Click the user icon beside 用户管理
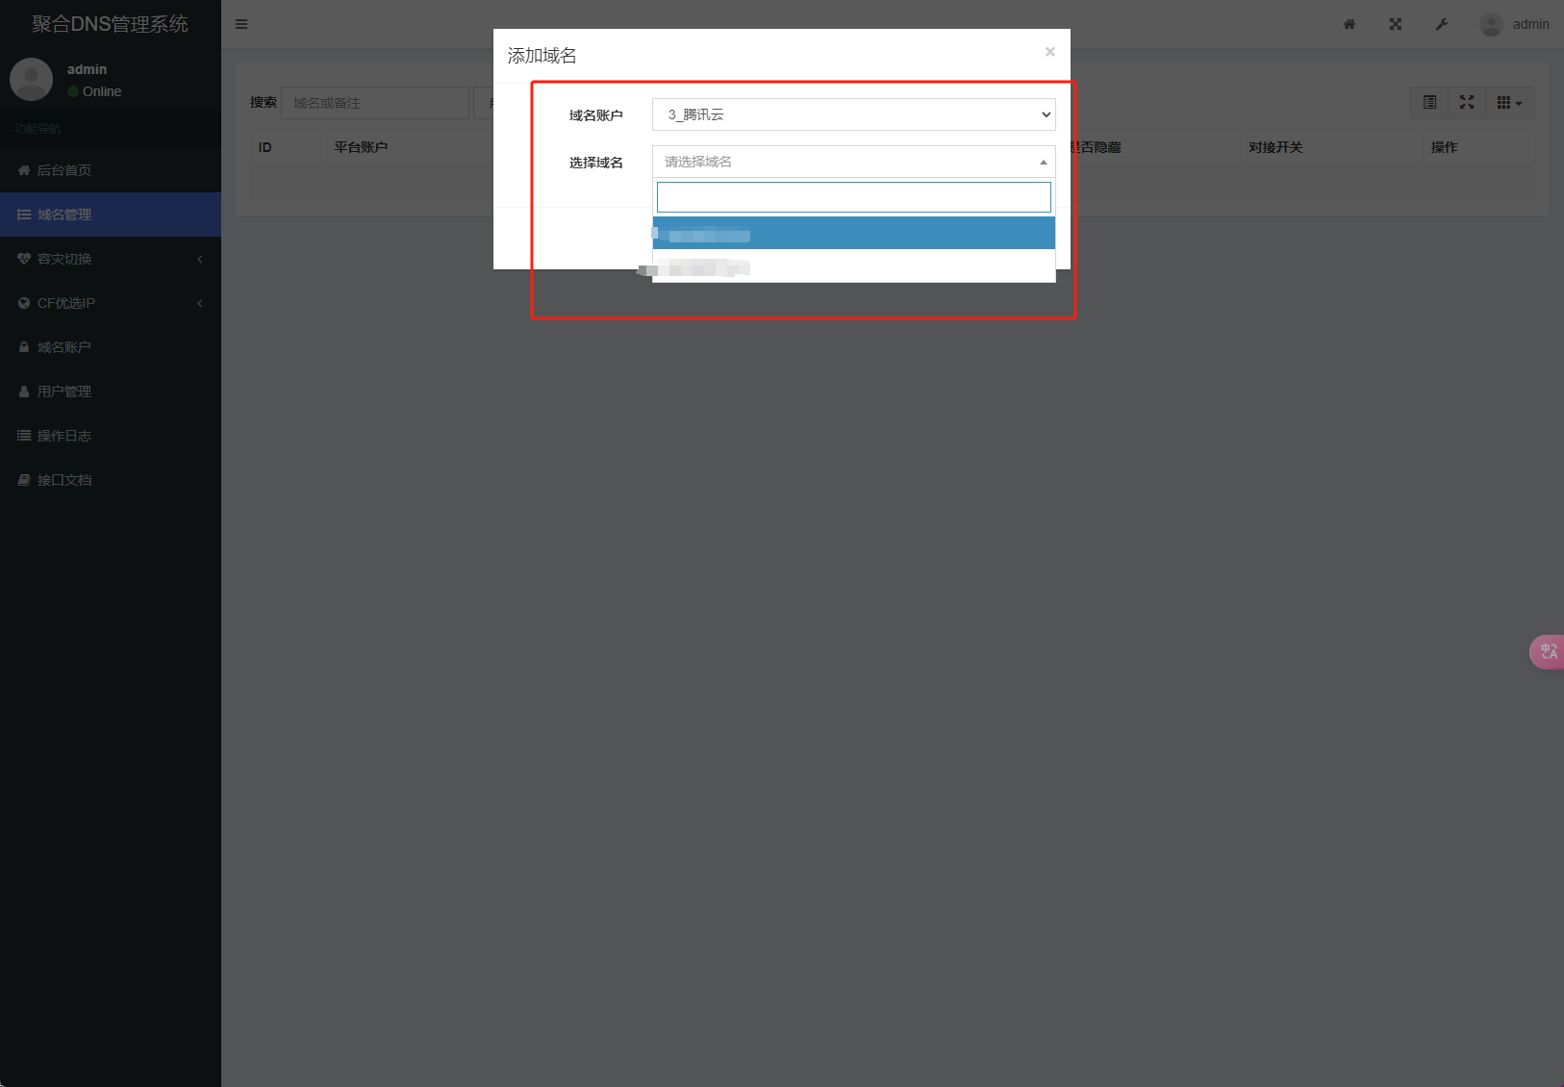 click(24, 392)
